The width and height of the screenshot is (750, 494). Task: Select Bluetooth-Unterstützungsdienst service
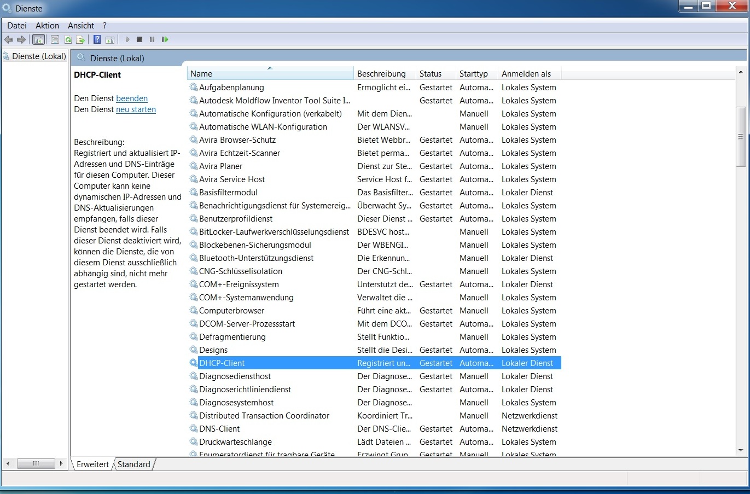(375, 258)
